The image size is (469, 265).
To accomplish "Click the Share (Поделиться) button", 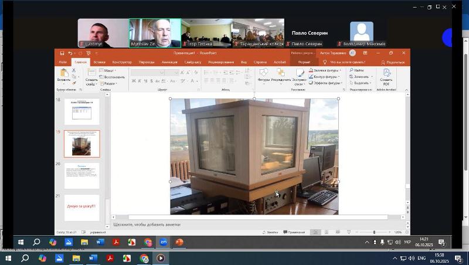I will (x=393, y=62).
